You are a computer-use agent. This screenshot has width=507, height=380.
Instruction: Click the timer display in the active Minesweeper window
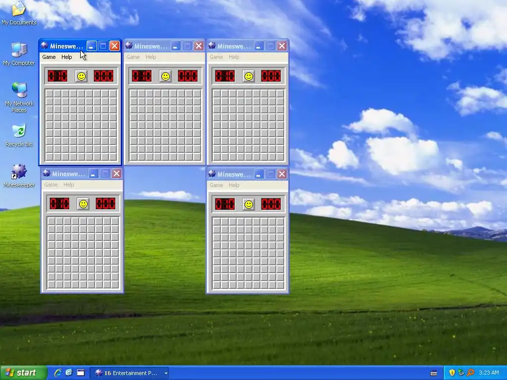(x=104, y=76)
